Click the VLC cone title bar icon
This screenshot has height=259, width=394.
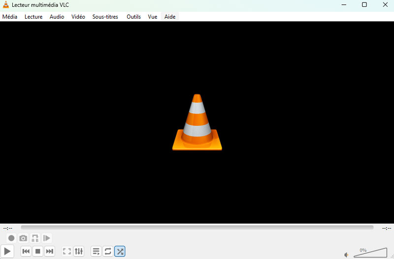click(x=6, y=4)
